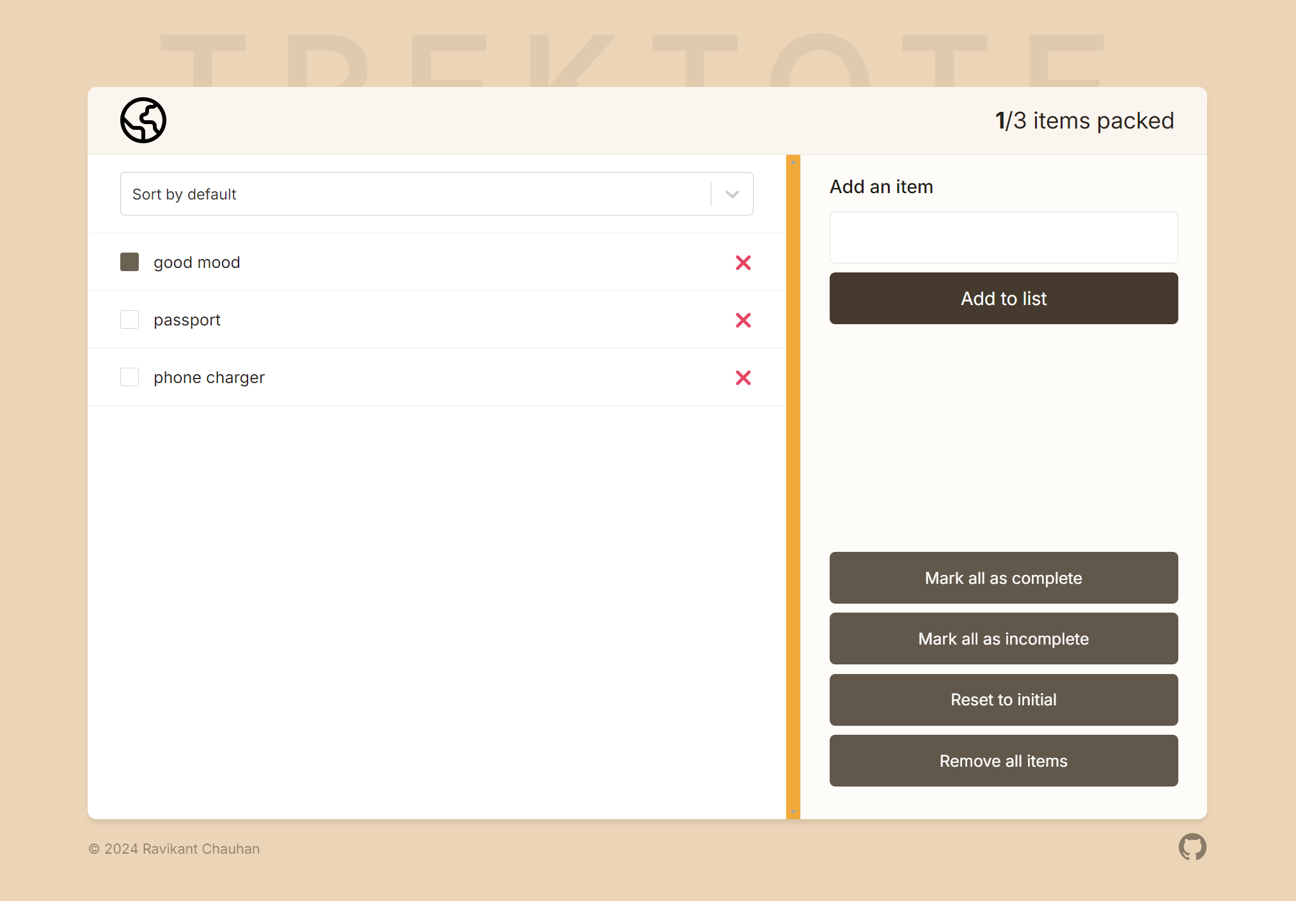
Task: Delete the good mood item
Action: [743, 263]
